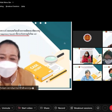Click the active speaker's name label
Viewport: 112px width, 112px height.
19,88
